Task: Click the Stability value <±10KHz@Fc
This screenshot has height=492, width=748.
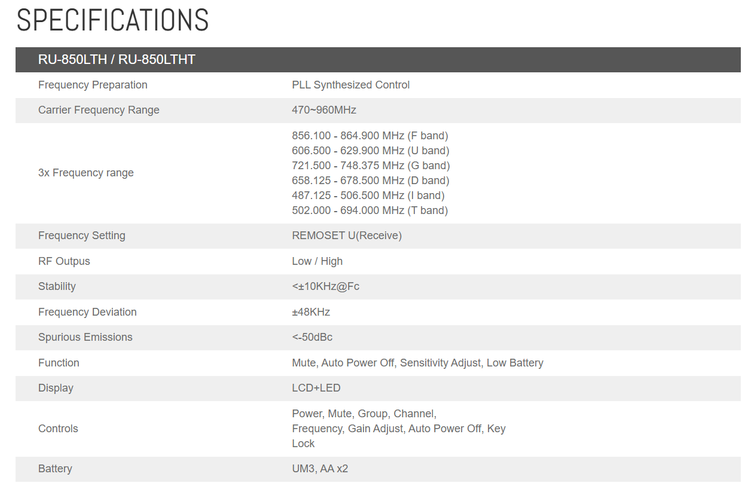Action: 325,286
